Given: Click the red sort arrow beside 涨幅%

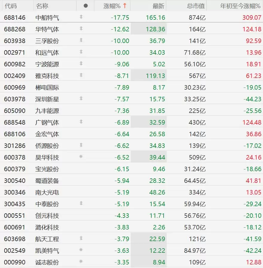Looking at the screenshot, I should pyautogui.click(x=125, y=6).
